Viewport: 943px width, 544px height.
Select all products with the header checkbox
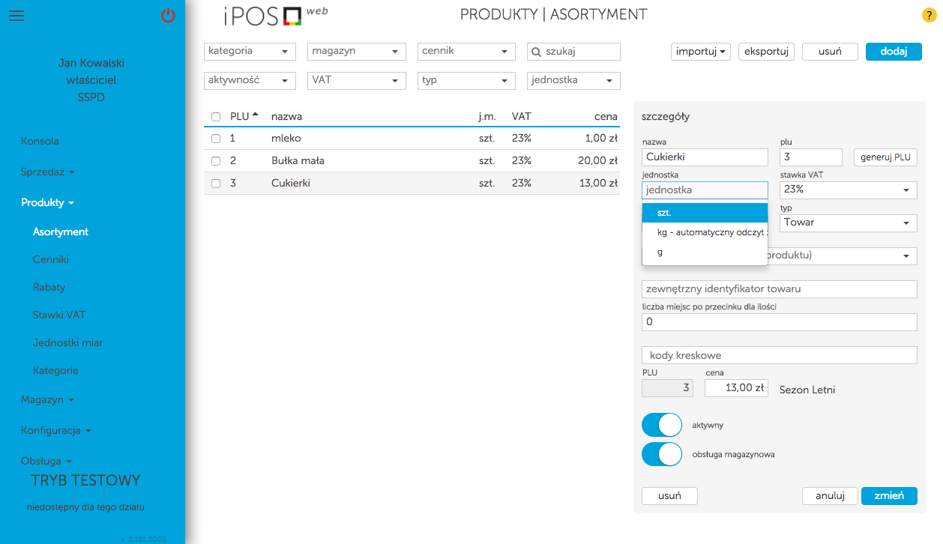pyautogui.click(x=216, y=117)
